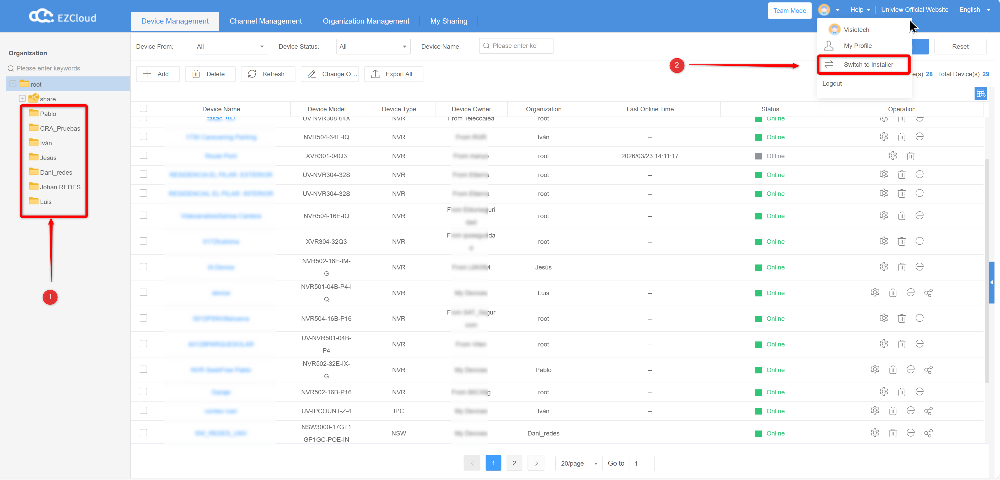
Task: Click trash icon on UV-NVR501-04B-P4 row
Action: (901, 344)
